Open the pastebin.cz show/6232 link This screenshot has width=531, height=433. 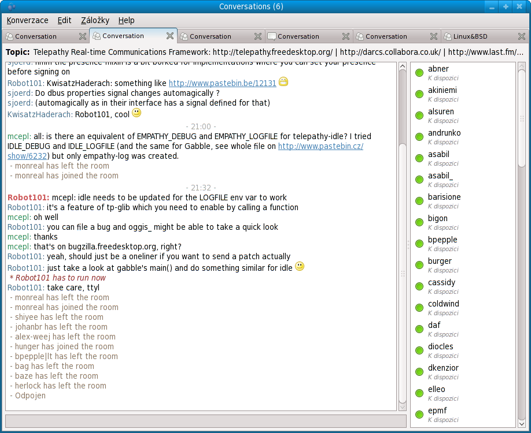(x=320, y=147)
